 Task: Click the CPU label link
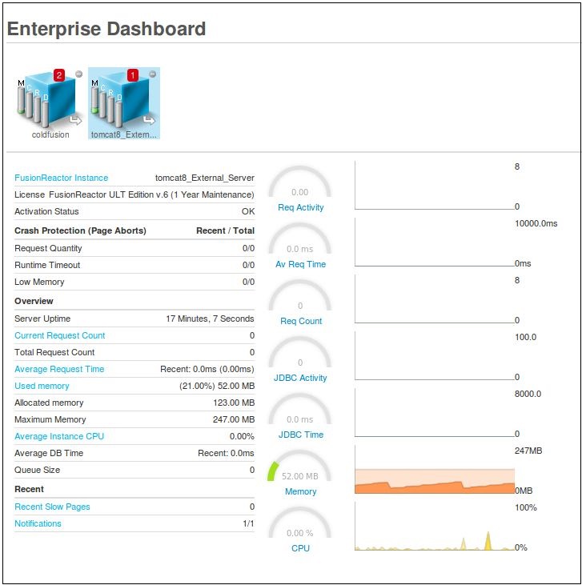(x=300, y=548)
